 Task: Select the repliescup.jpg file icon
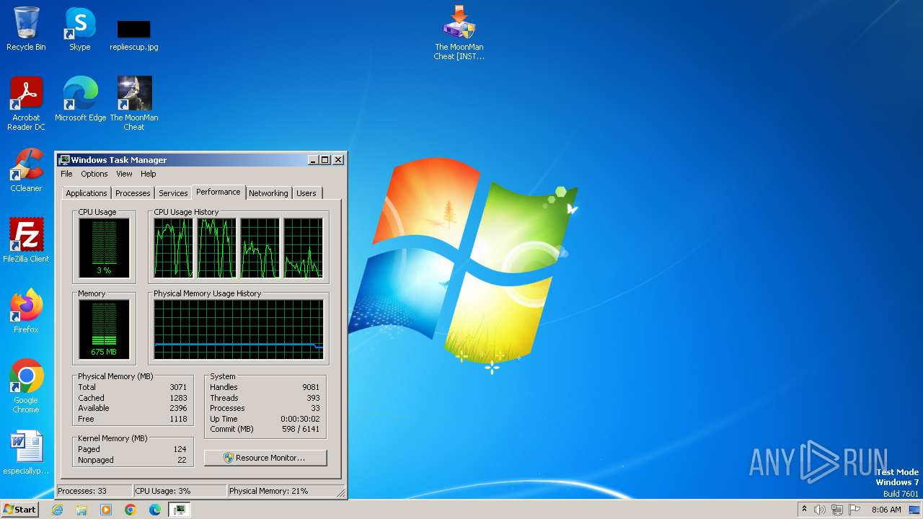[x=134, y=33]
